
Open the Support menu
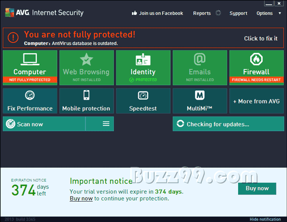[x=238, y=13]
